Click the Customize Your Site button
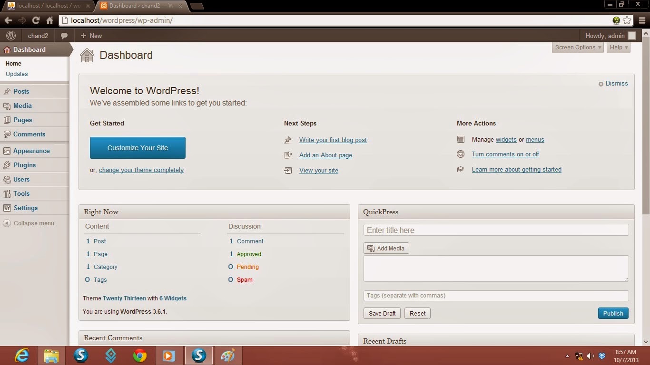Image resolution: width=650 pixels, height=365 pixels. (x=138, y=148)
